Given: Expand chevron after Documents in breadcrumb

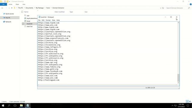Looking at the screenshot, I should (34, 8).
